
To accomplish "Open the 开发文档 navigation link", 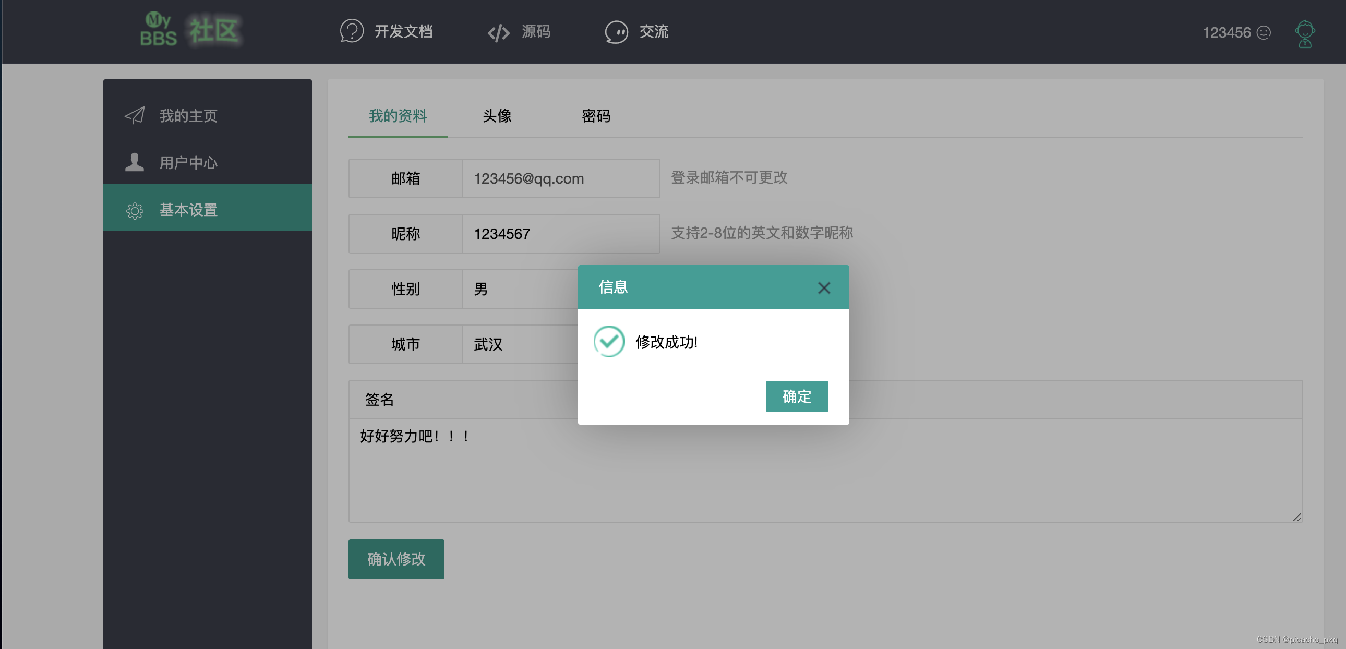I will coord(403,31).
